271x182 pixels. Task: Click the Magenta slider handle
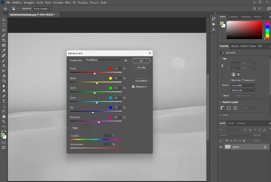point(99,122)
